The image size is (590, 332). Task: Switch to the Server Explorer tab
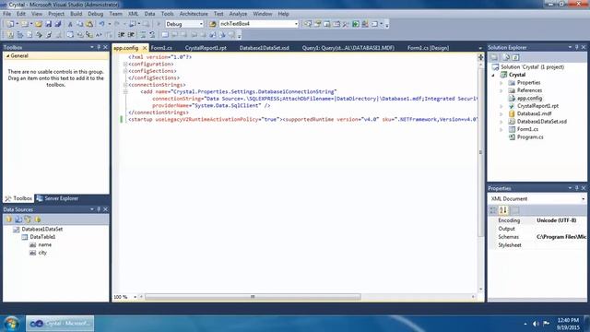click(57, 198)
